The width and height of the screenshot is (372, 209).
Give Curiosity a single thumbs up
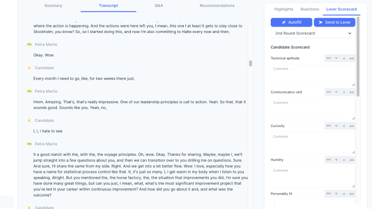coord(344,126)
